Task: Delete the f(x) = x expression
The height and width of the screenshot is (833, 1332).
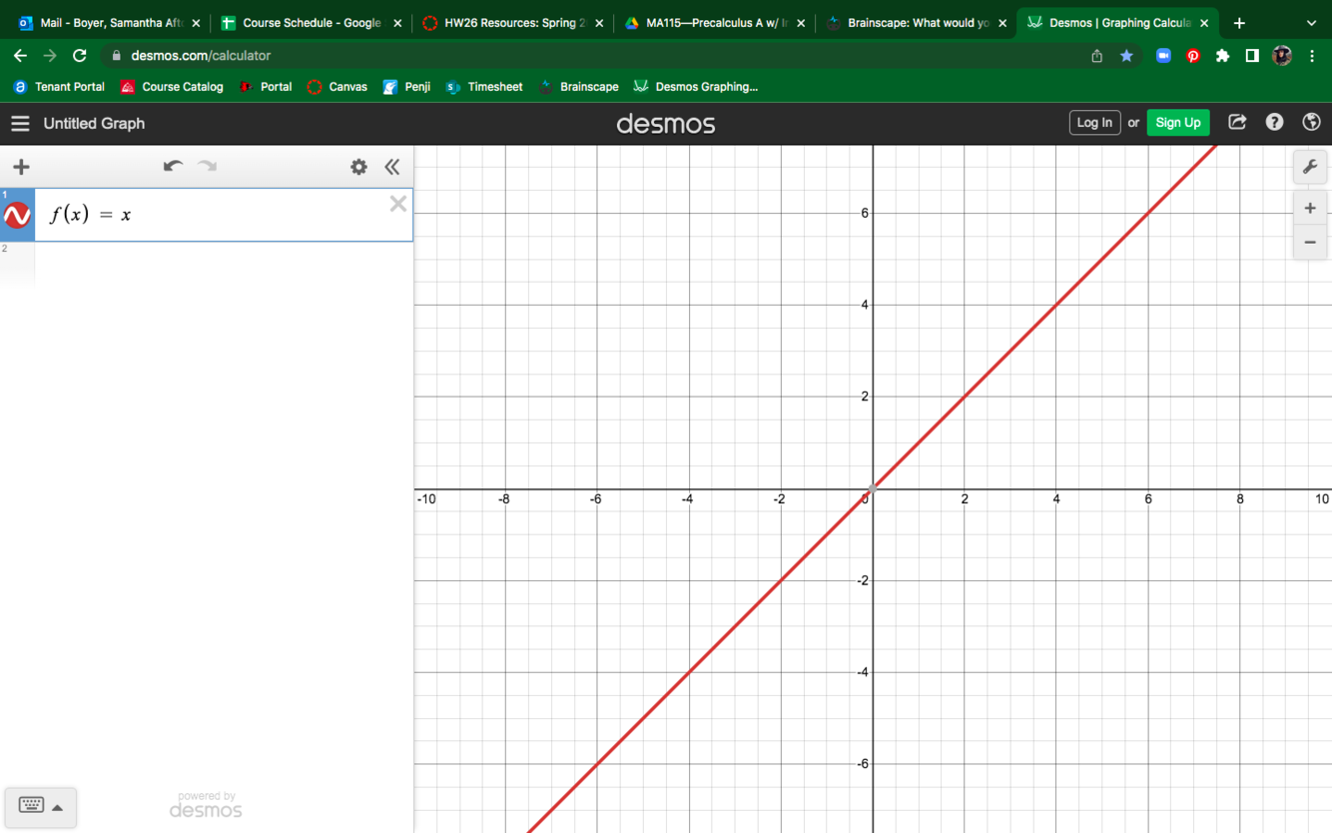Action: 398,205
